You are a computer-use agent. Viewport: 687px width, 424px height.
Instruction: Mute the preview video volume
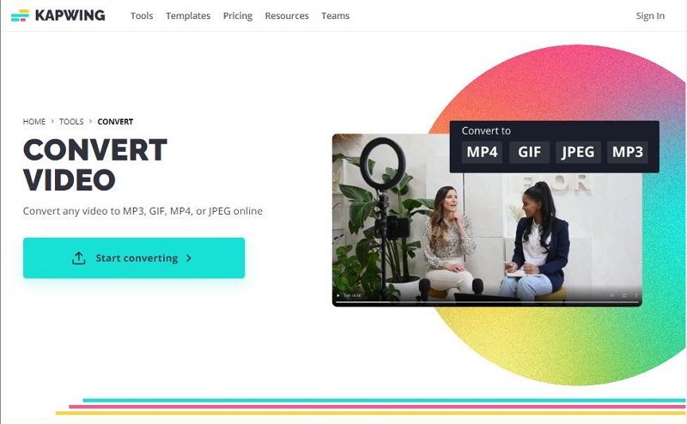click(612, 295)
